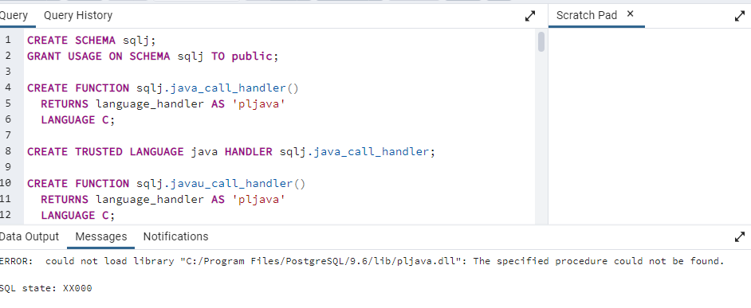The width and height of the screenshot is (751, 308).
Task: Maximize the query editor panel
Action: pos(530,16)
